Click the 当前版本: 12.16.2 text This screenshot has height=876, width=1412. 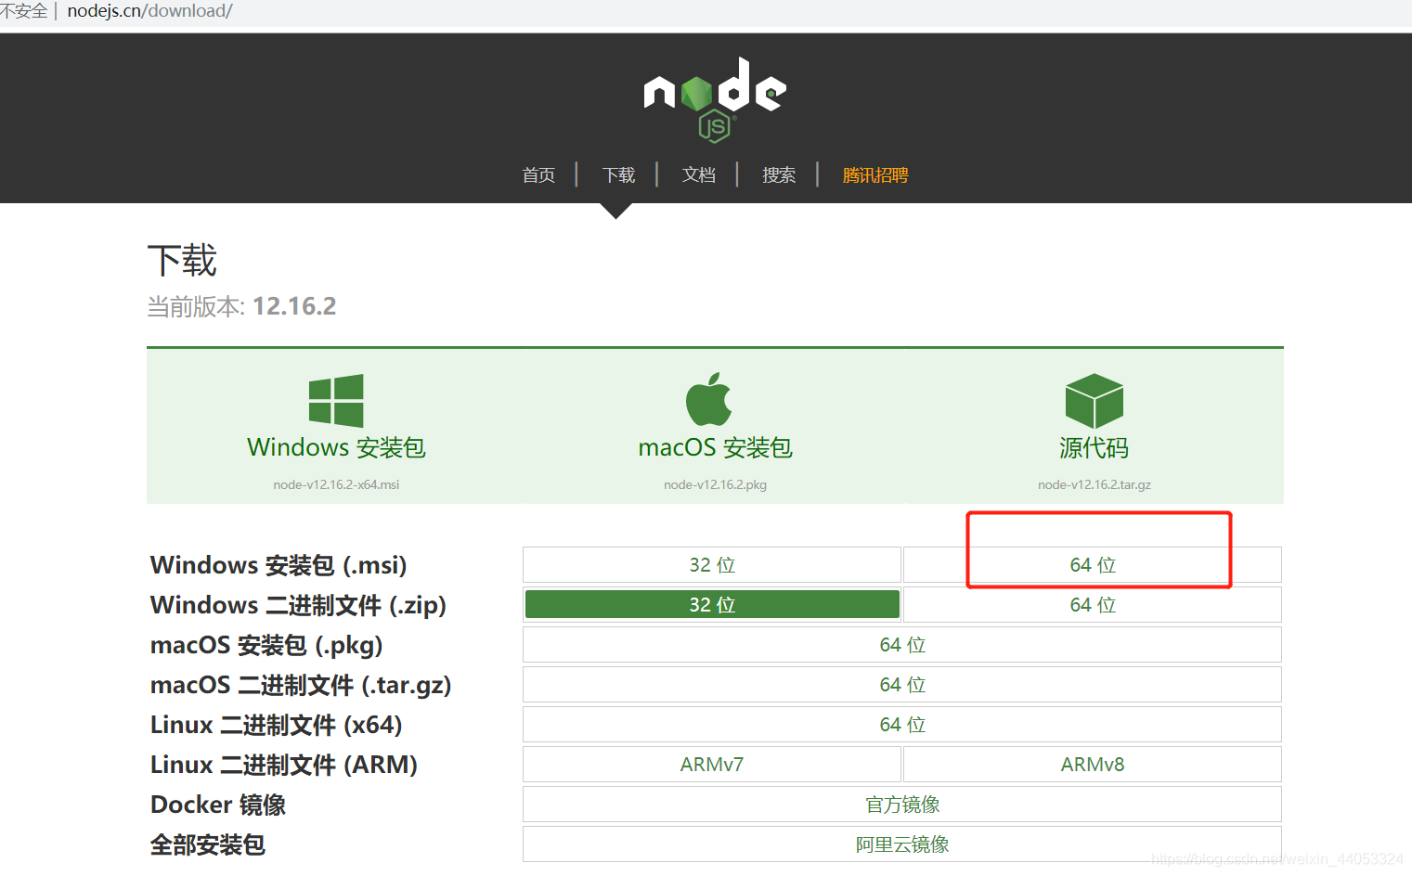pos(241,306)
